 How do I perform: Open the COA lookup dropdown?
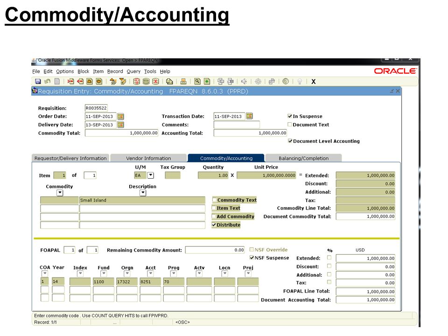pyautogui.click(x=45, y=274)
